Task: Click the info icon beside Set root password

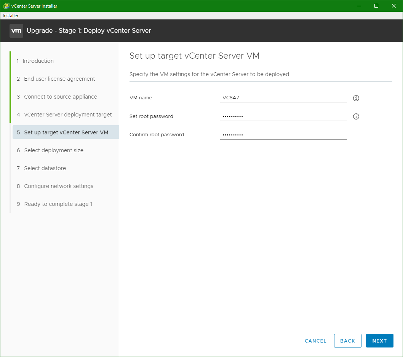Action: point(356,116)
